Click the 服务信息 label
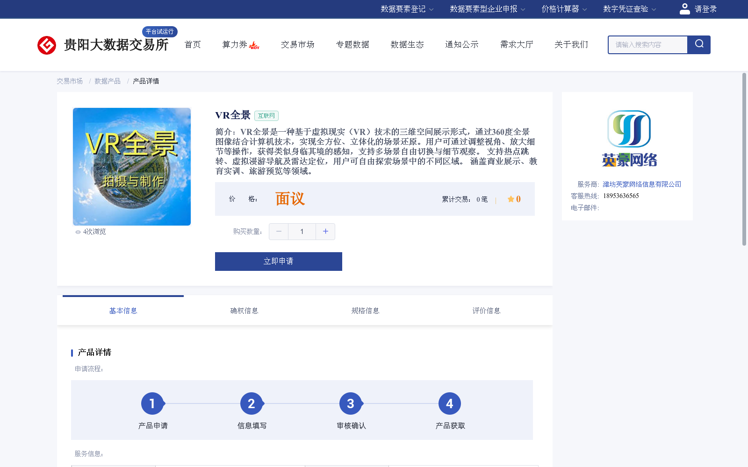 (x=89, y=454)
